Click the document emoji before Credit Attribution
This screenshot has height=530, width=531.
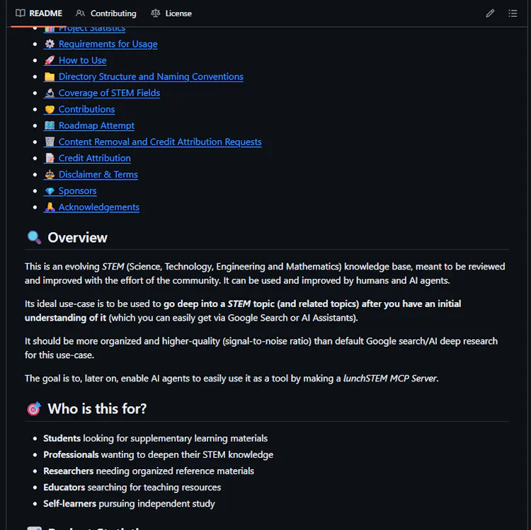tap(50, 158)
